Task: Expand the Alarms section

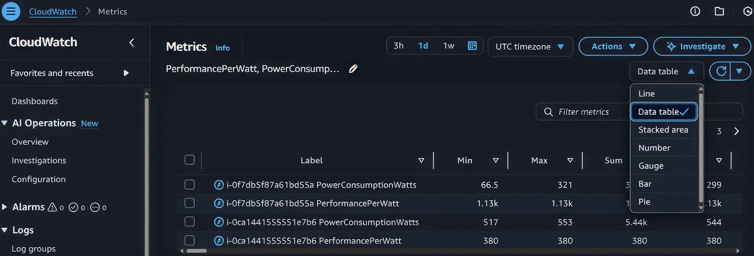Action: click(6, 207)
